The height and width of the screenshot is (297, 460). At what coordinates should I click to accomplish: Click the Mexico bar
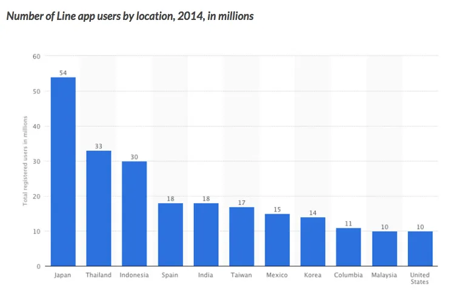tap(277, 240)
